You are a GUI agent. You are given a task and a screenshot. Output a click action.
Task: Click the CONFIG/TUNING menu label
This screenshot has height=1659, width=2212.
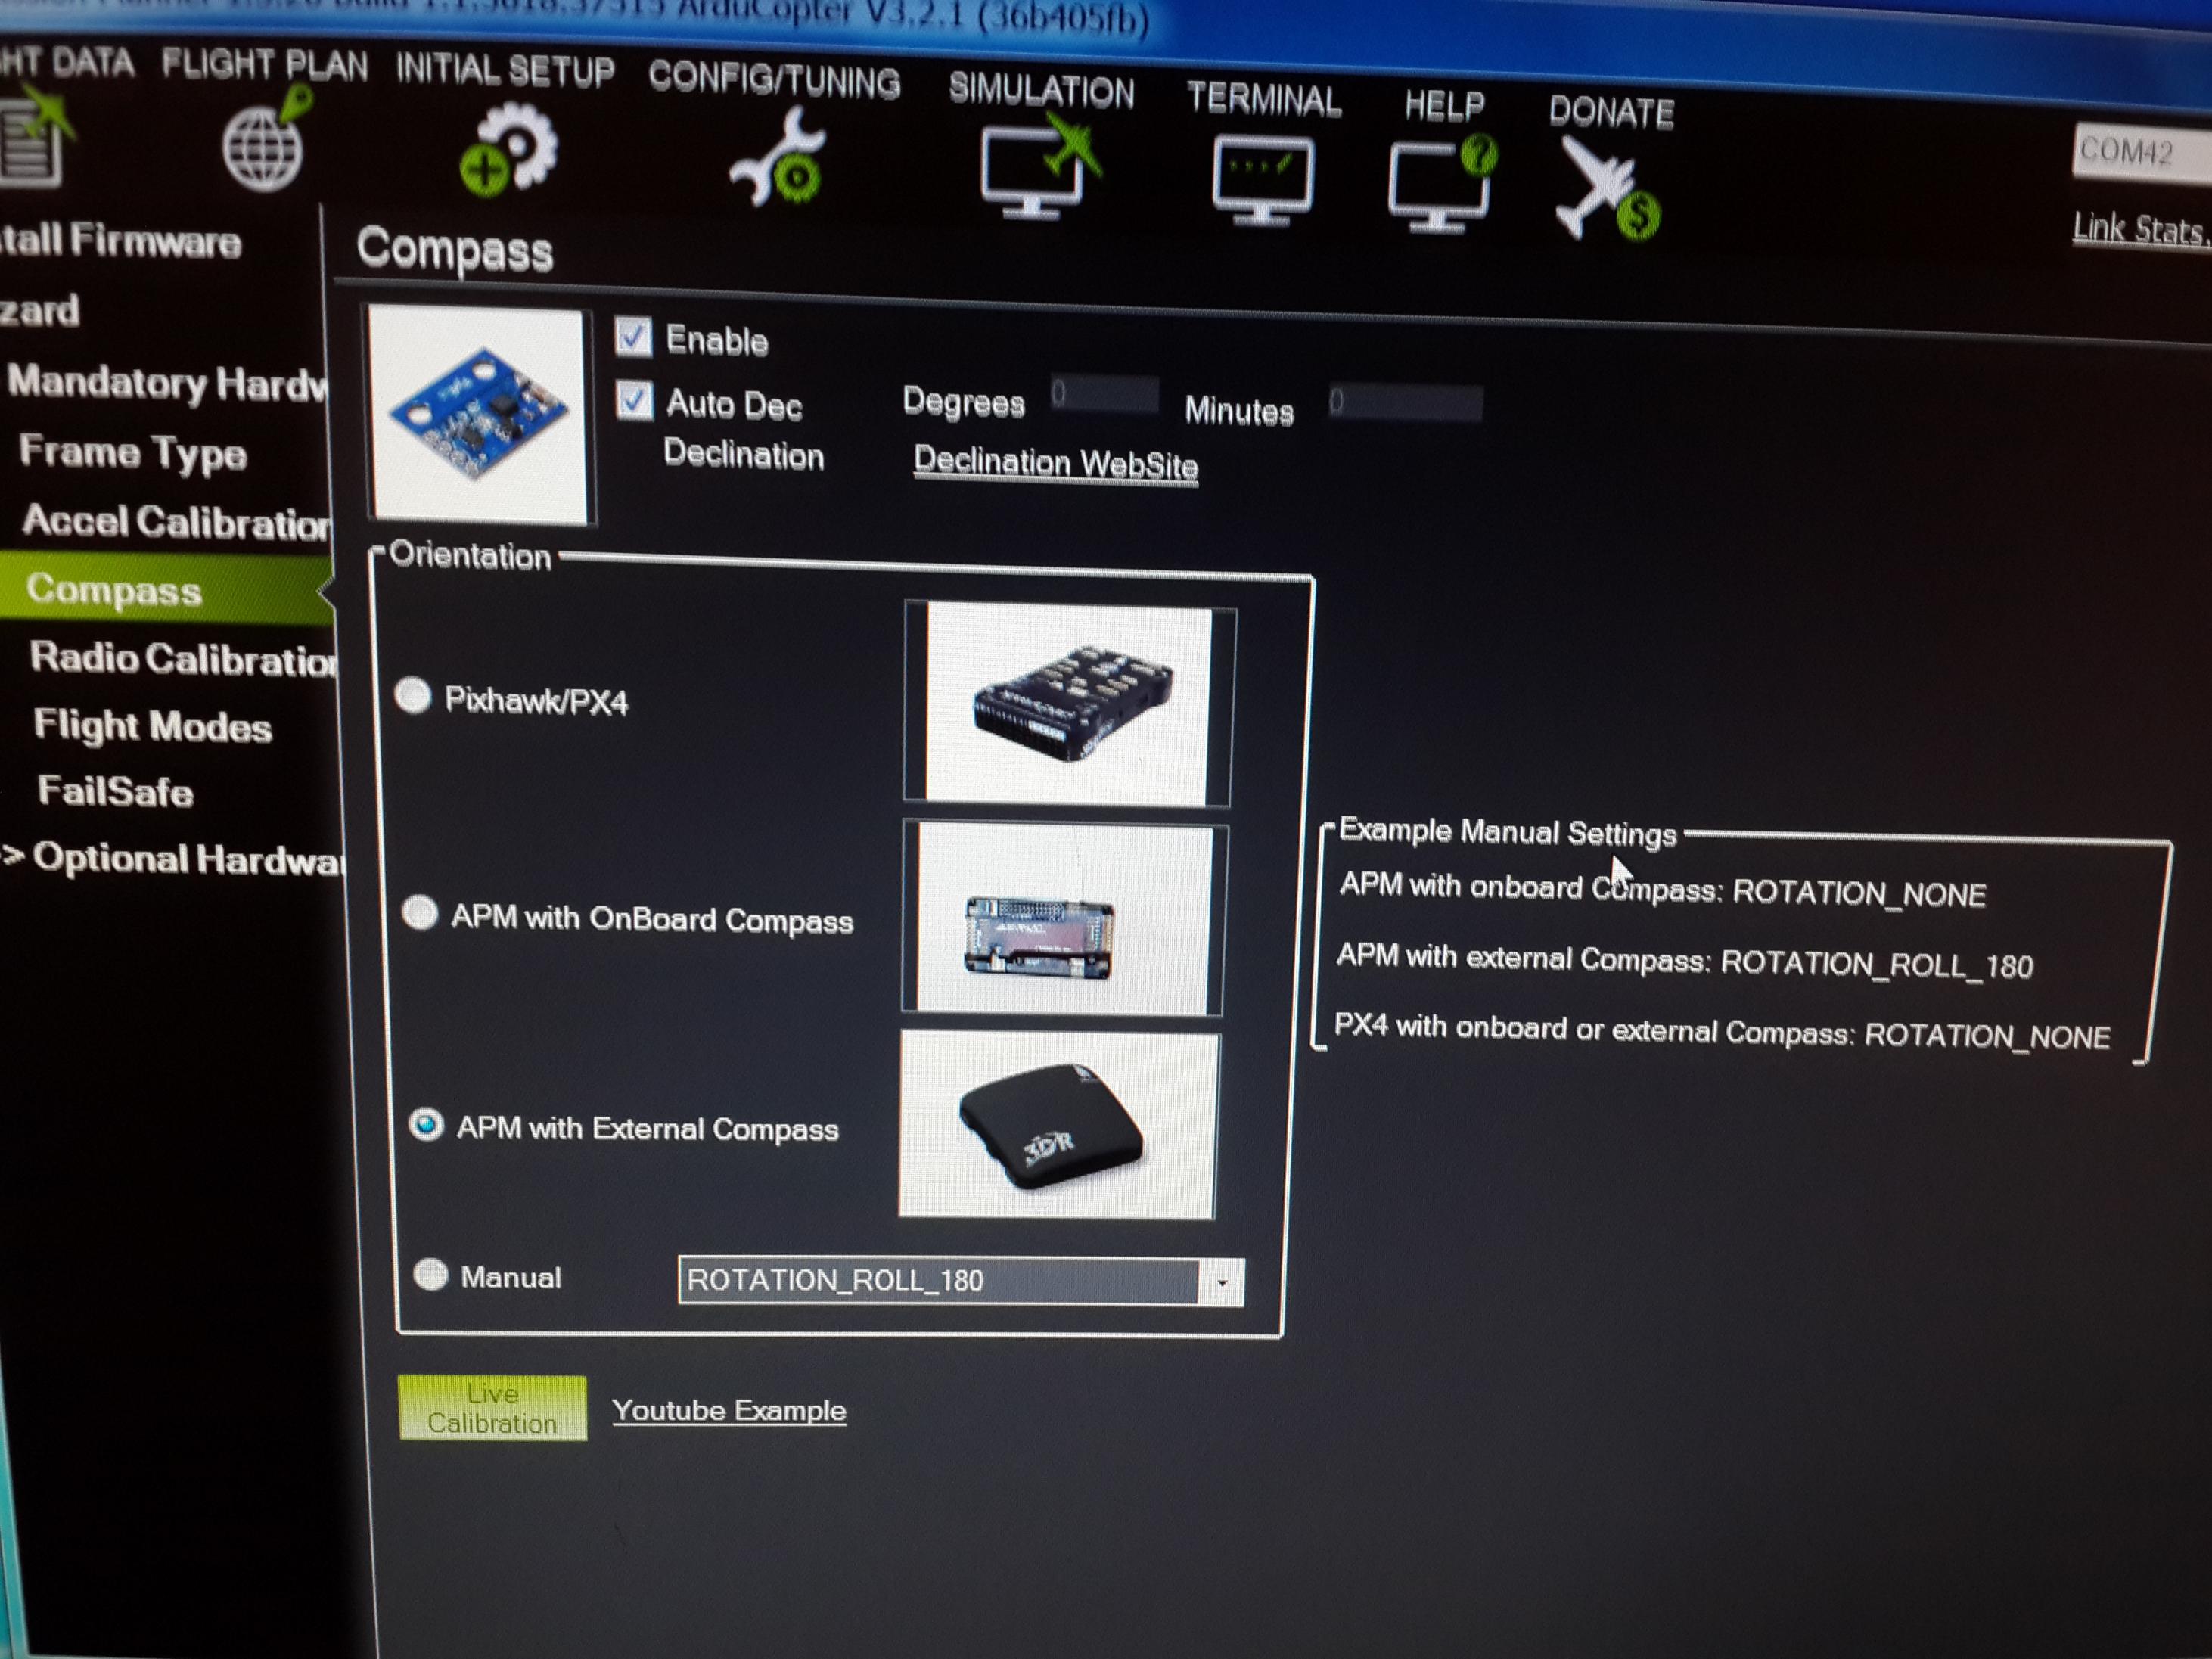tap(774, 80)
